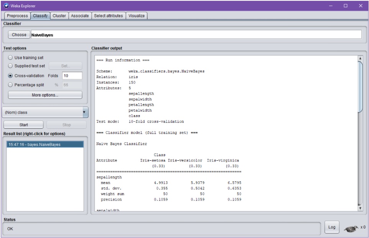Image resolution: width=369 pixels, height=238 pixels.
Task: Select Percentage split option
Action: pyautogui.click(x=10, y=85)
